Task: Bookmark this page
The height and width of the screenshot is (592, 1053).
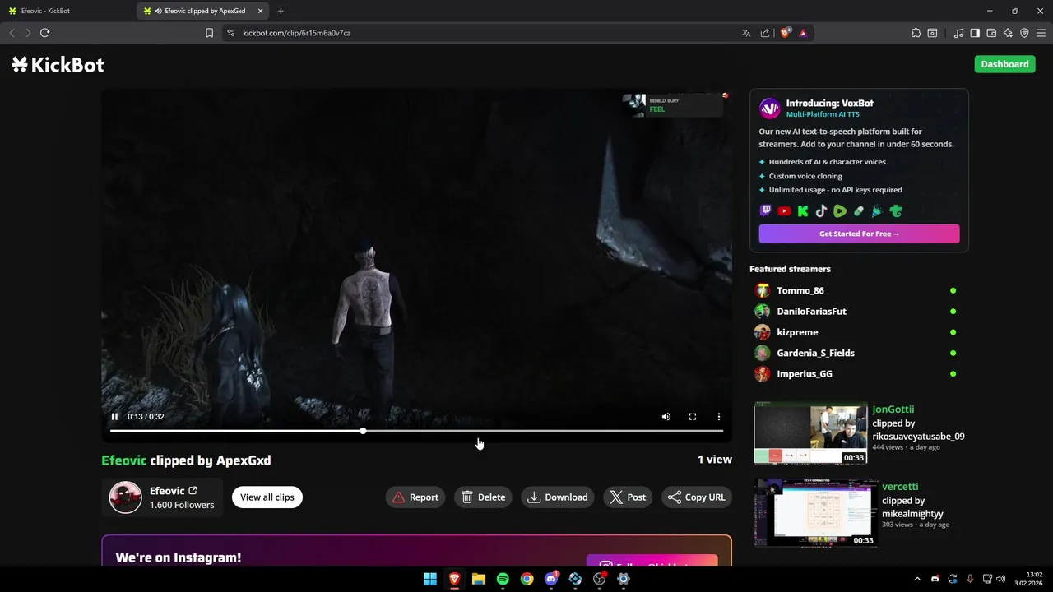Action: pyautogui.click(x=209, y=33)
